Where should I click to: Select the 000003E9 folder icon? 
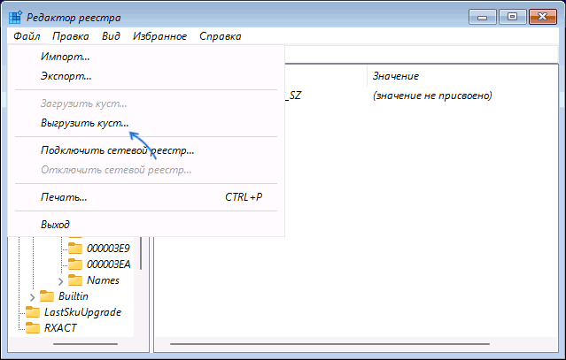pos(74,249)
